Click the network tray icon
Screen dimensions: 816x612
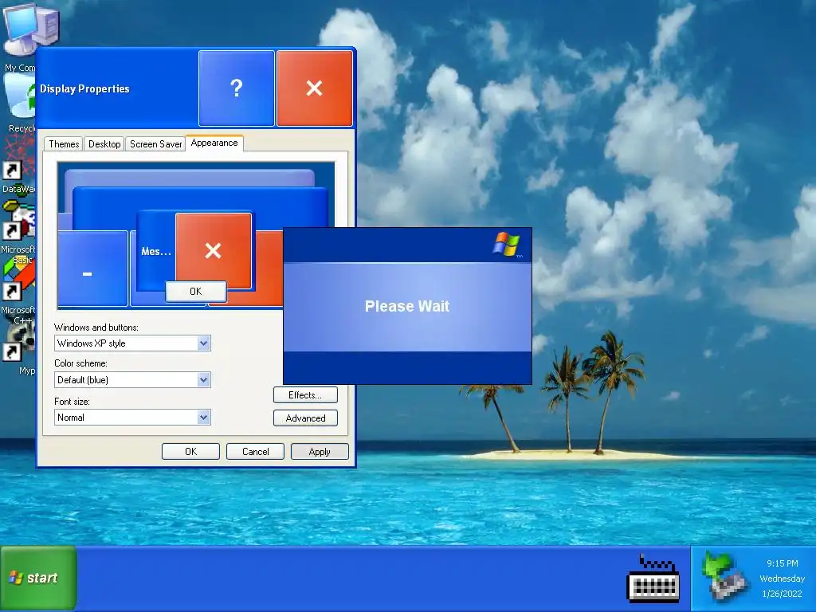[725, 578]
